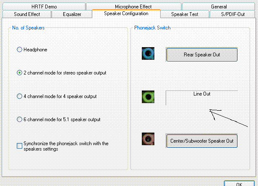Select 2 channel mode for stereo output
Screen dimensions: 258x186
(x=19, y=73)
